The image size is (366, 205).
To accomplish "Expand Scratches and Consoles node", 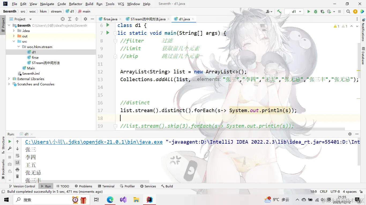I will (9, 84).
